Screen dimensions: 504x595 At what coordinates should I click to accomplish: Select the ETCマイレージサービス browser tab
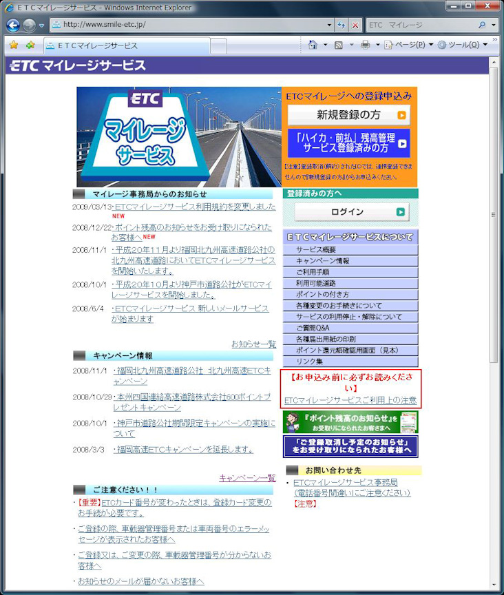click(x=127, y=46)
